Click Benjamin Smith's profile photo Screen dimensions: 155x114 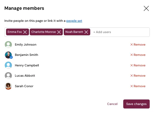8,55
